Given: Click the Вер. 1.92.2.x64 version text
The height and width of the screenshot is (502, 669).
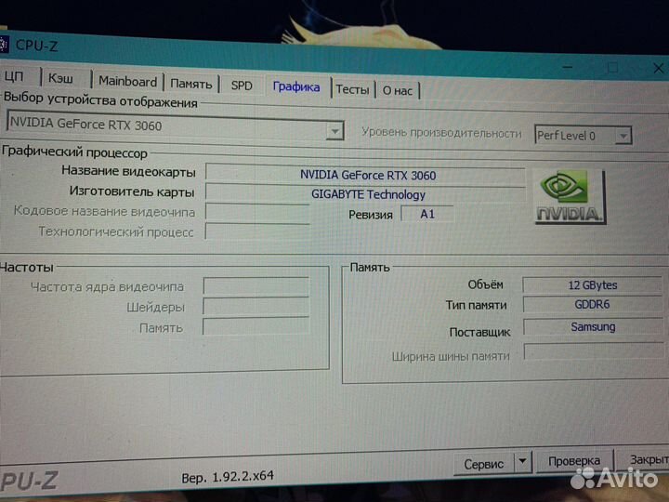Looking at the screenshot, I should pos(228,476).
